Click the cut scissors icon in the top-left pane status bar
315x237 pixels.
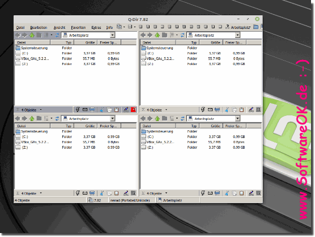[x=101, y=110]
